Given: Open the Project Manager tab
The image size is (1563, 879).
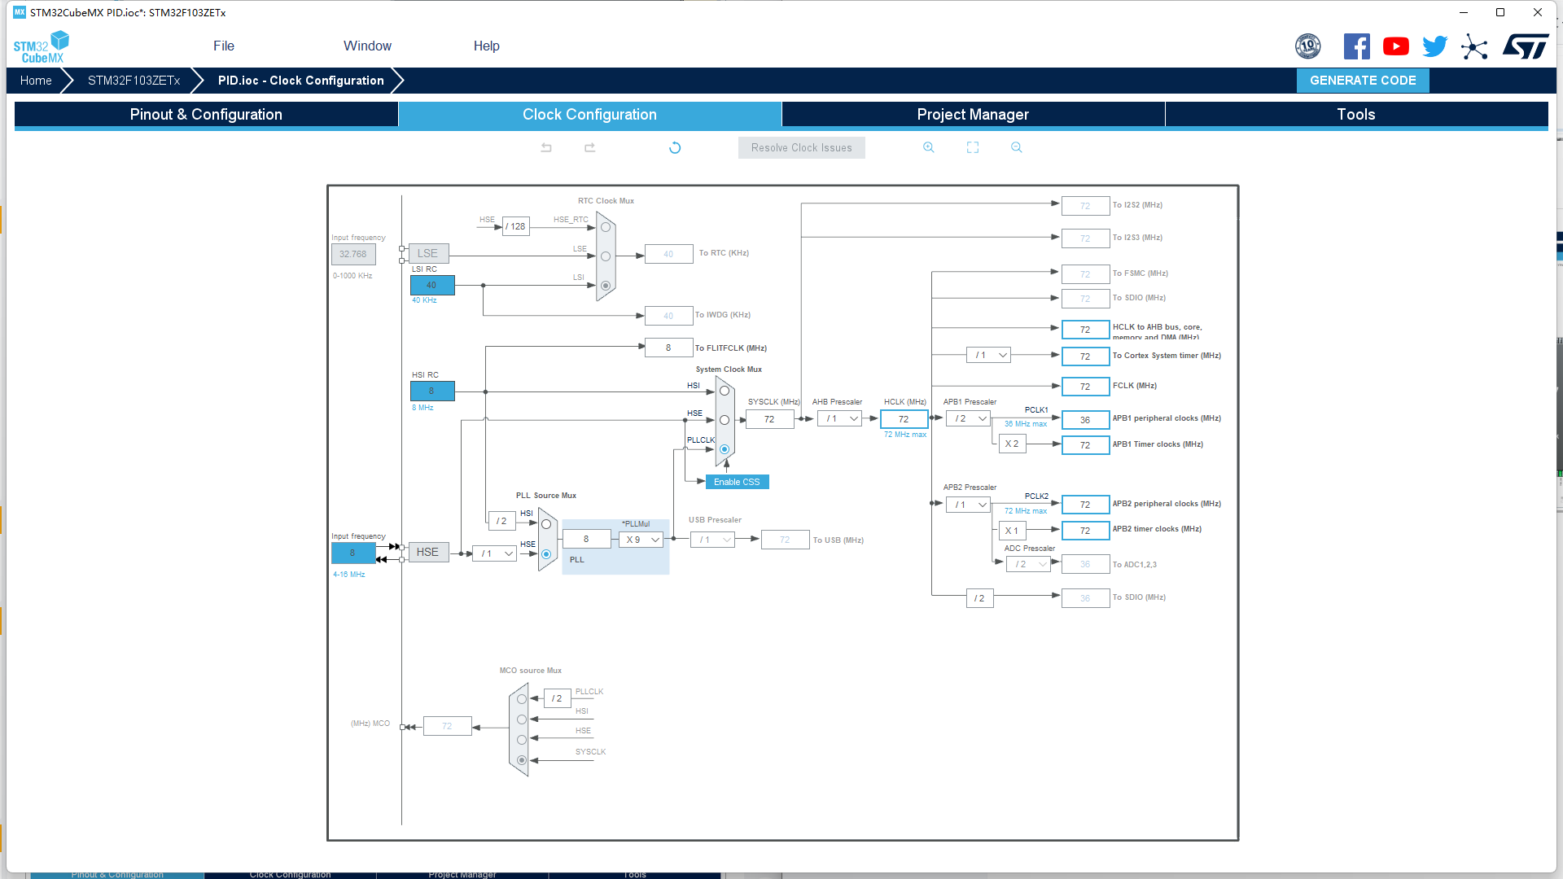Looking at the screenshot, I should click(973, 114).
